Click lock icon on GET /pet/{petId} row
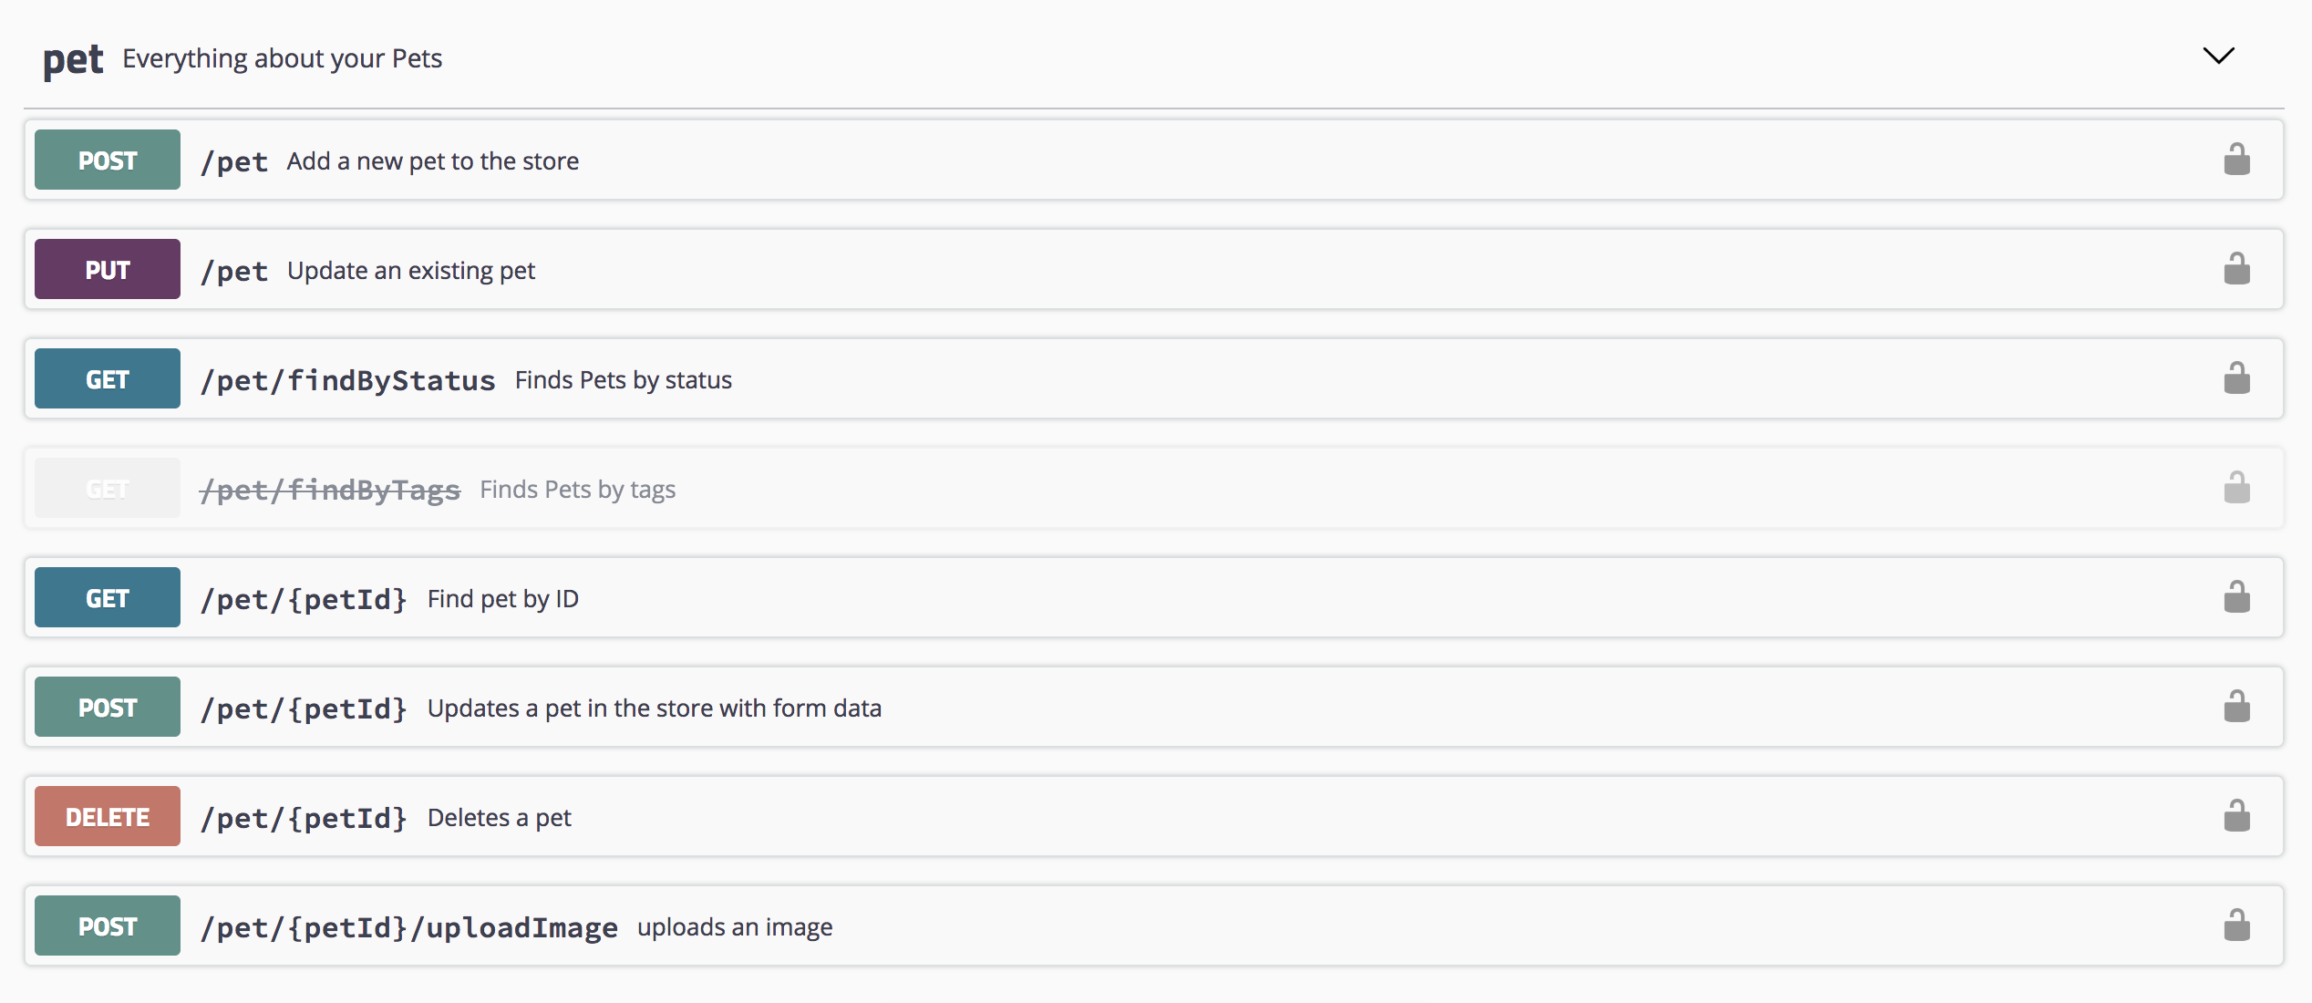Image resolution: width=2312 pixels, height=1003 pixels. tap(2235, 597)
